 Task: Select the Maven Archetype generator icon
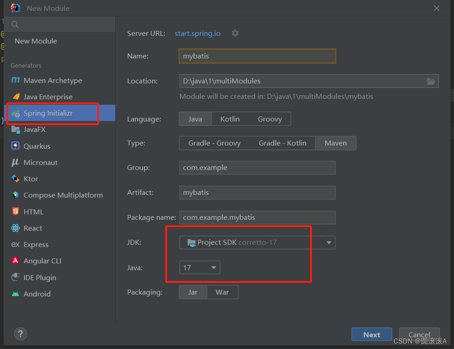[15, 80]
